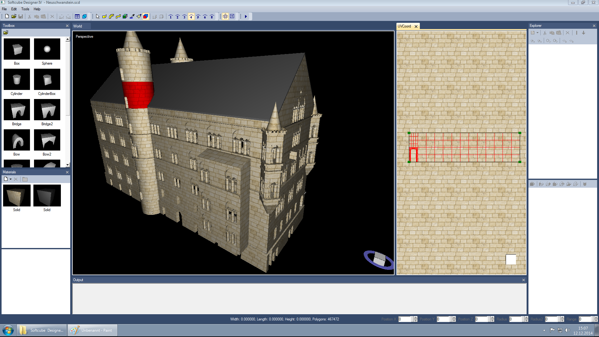Open Unbenannt - Paint from taskbar

click(x=92, y=330)
